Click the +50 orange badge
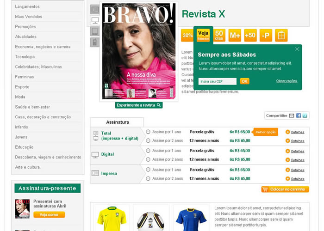This screenshot has width=324, height=231. tap(250, 35)
